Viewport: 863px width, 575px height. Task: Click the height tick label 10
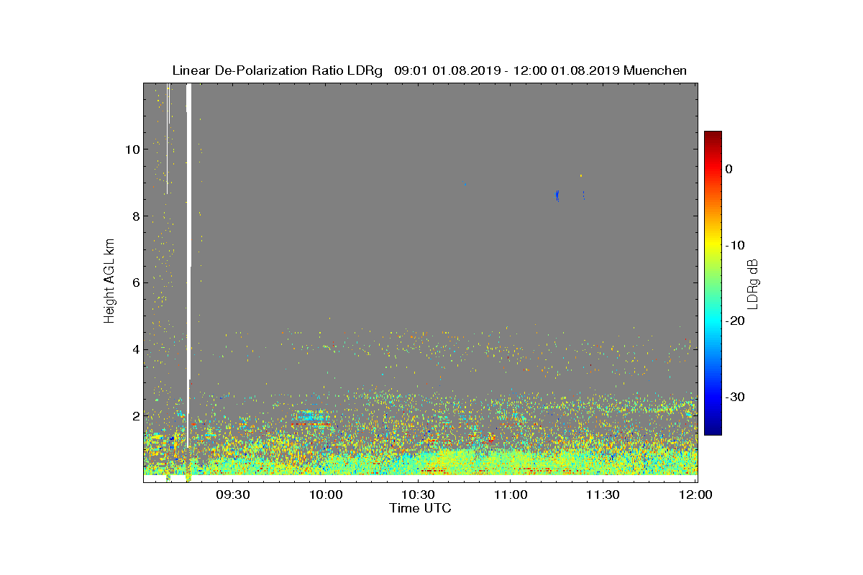tap(132, 149)
